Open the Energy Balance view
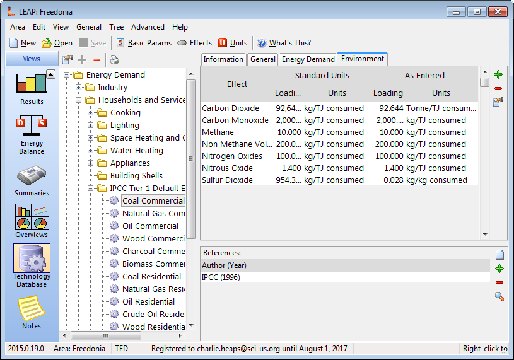Viewport: 514px width, 360px height. pos(32,134)
